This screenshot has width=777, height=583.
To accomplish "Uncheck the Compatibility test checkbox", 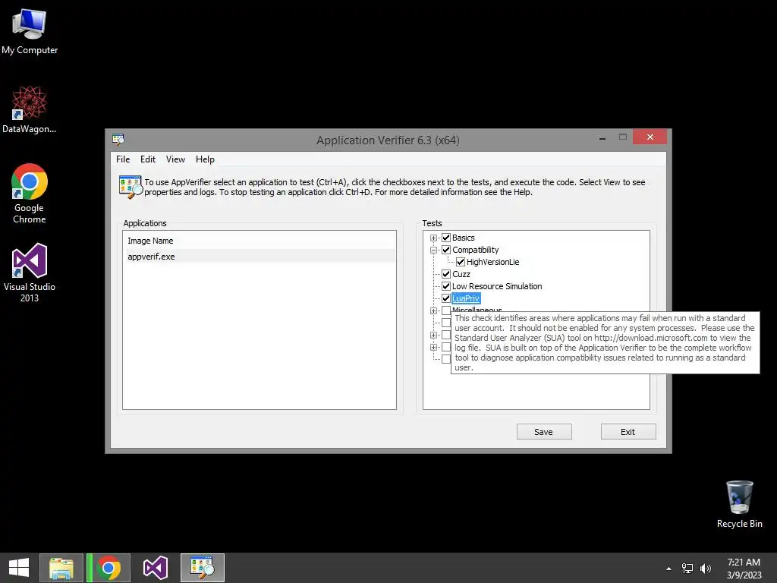I will tap(446, 250).
